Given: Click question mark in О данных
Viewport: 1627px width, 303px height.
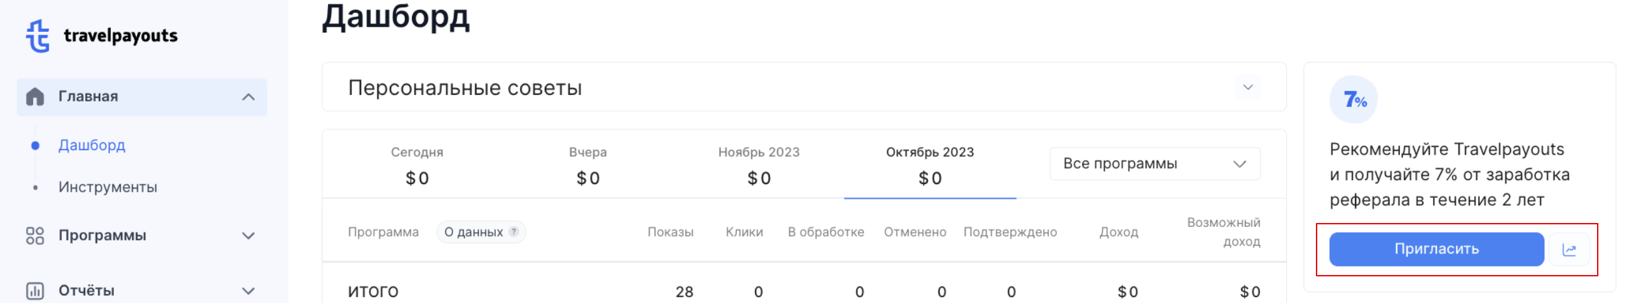Looking at the screenshot, I should pos(513,231).
